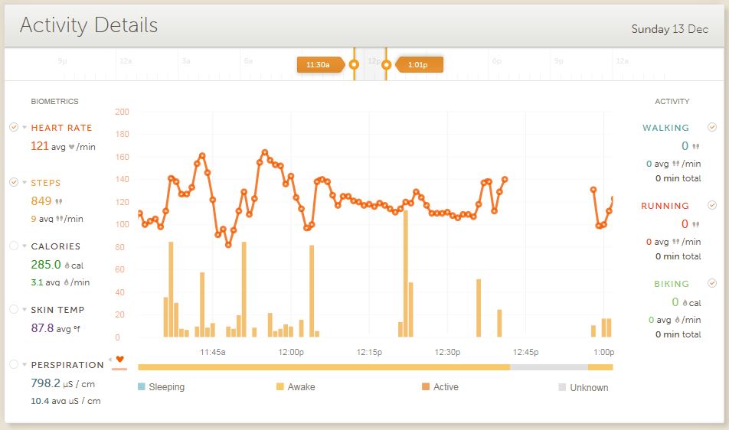The width and height of the screenshot is (729, 430).
Task: Click the heart icon in 121 avg /min
Action: pos(72,147)
